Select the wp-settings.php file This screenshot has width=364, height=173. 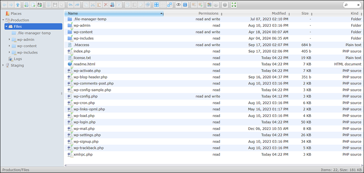pos(214,135)
